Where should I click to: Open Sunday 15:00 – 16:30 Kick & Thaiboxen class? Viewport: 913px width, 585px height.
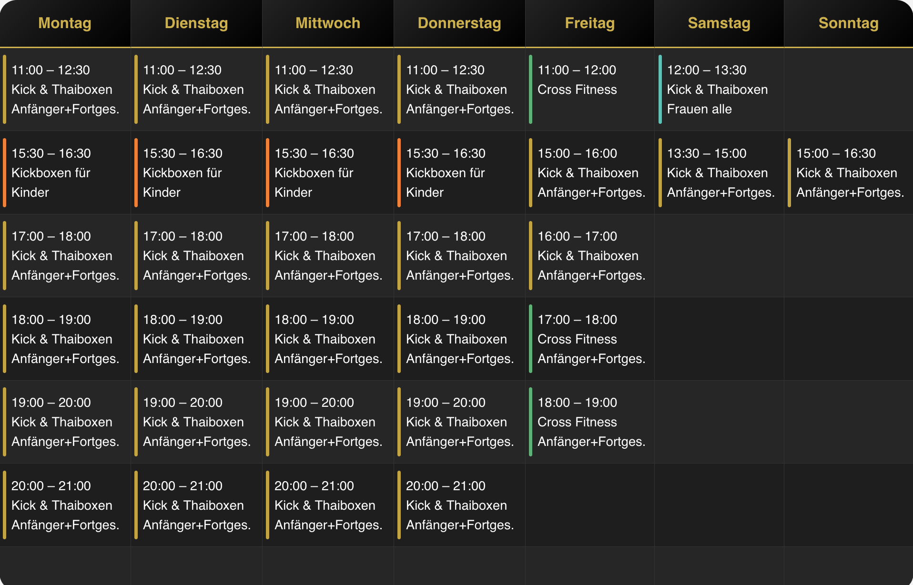tap(849, 172)
